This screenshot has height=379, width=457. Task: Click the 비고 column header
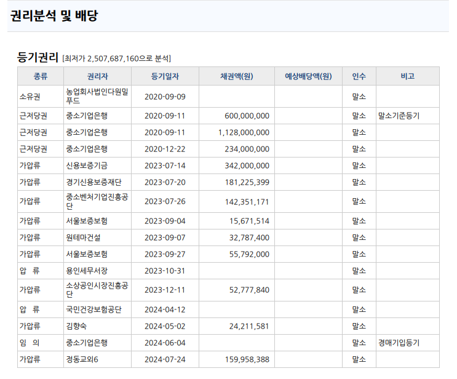pyautogui.click(x=408, y=76)
